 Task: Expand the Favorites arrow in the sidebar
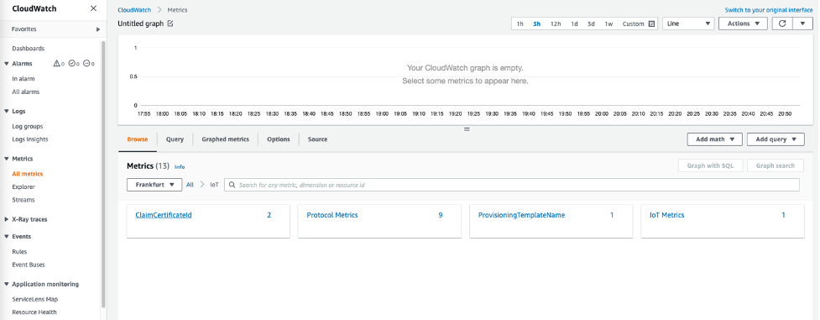coord(98,29)
